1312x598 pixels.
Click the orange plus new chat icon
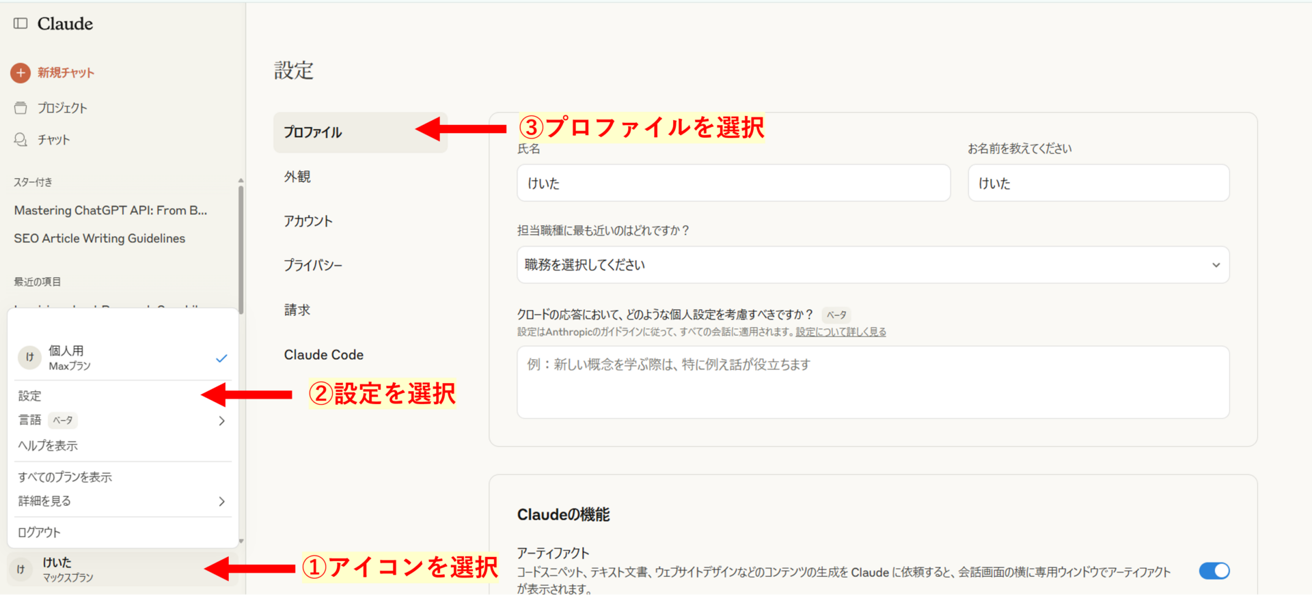[20, 72]
